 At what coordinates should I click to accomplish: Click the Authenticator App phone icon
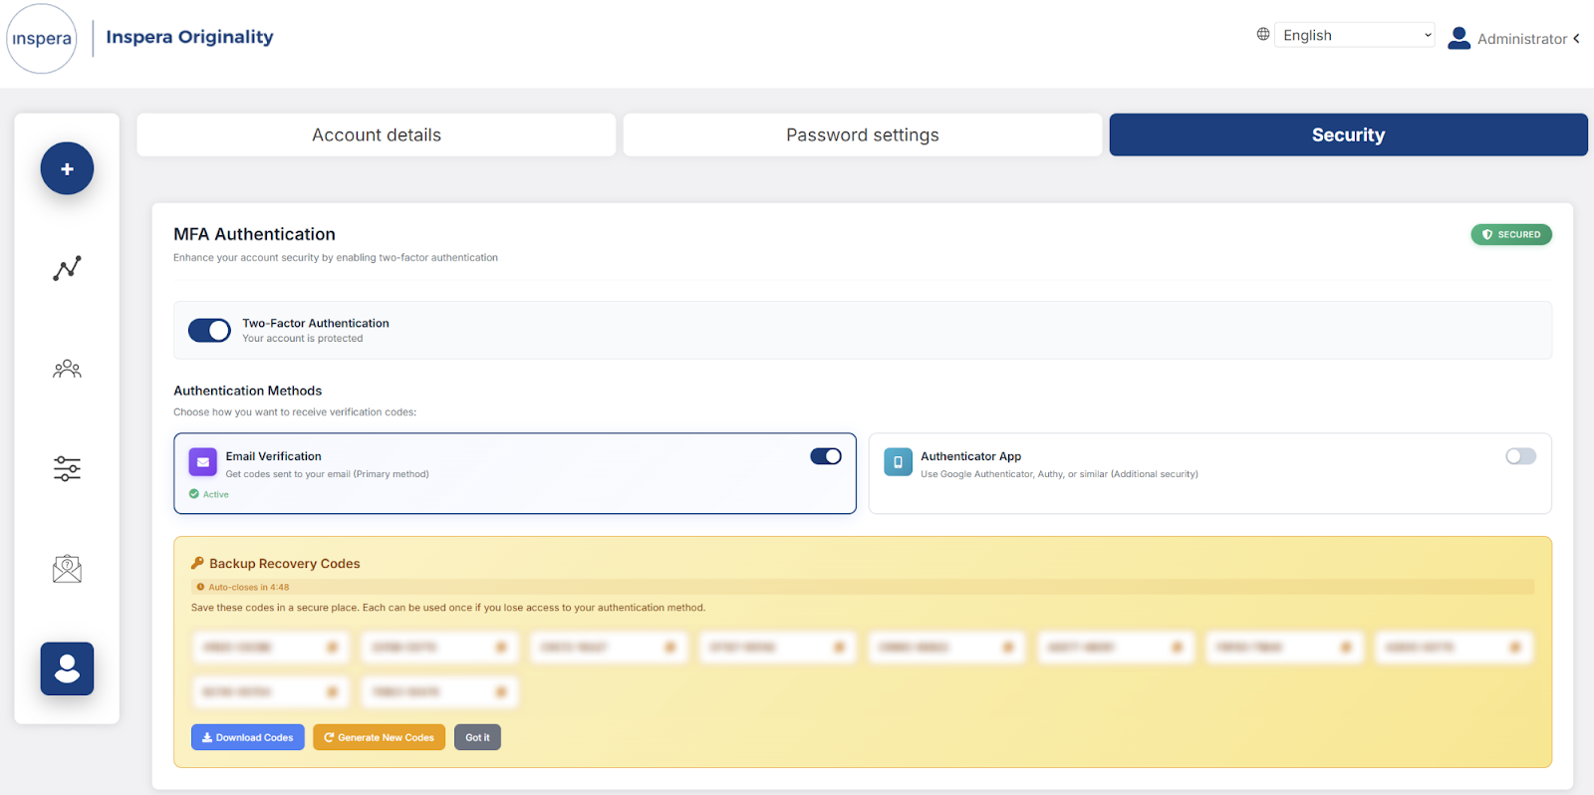pyautogui.click(x=898, y=462)
